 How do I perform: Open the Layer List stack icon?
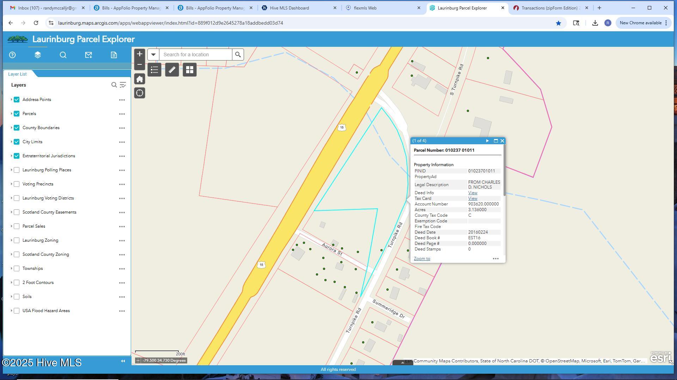(x=38, y=55)
